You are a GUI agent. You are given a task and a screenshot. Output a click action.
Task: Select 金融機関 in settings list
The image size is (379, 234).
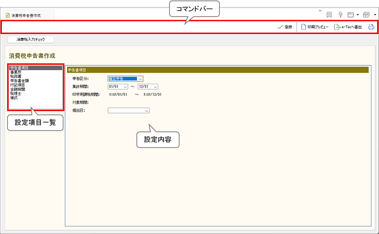click(17, 89)
